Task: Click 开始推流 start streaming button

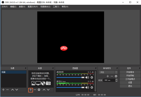Action: point(130,72)
